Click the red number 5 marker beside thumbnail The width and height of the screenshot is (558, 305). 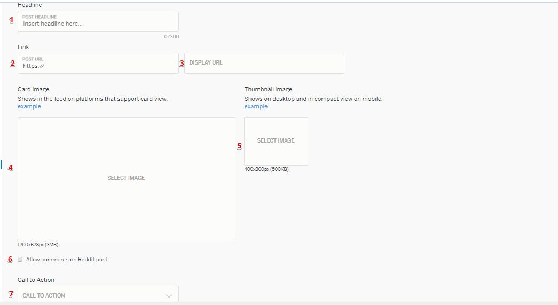click(x=239, y=146)
